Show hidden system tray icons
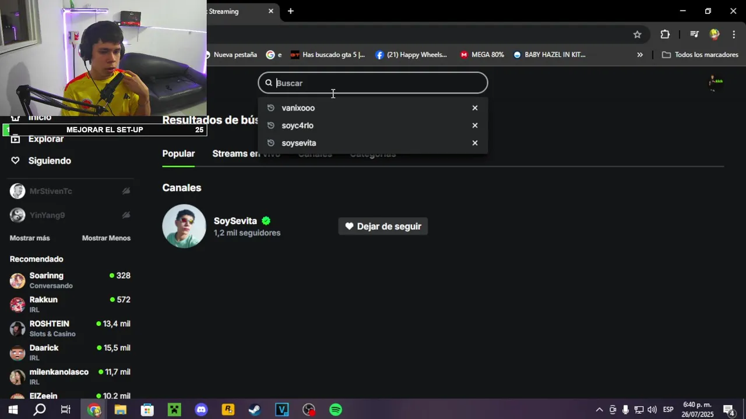Viewport: 746px width, 419px height. pyautogui.click(x=599, y=410)
